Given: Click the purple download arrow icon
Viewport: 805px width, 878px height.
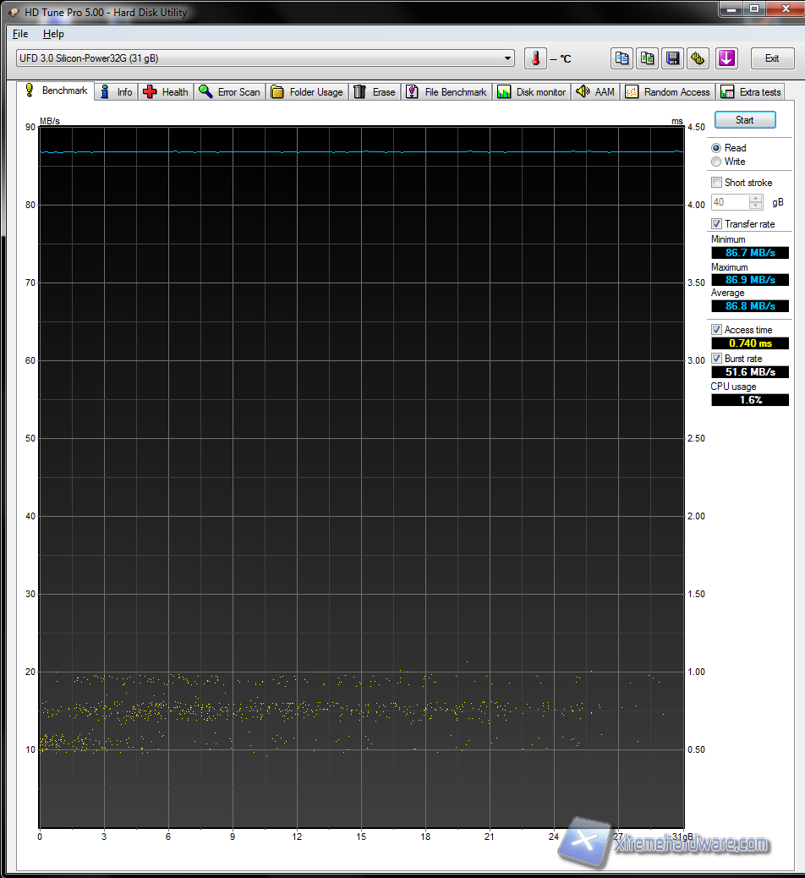Looking at the screenshot, I should coord(726,58).
